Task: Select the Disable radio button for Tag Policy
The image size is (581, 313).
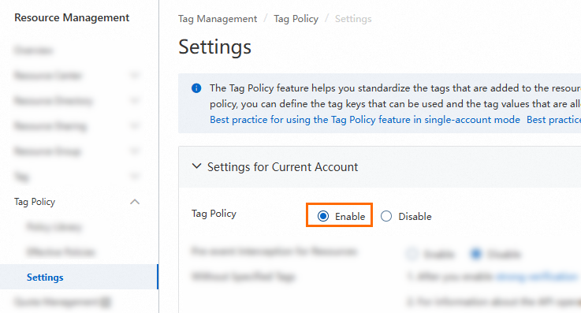Action: 386,216
